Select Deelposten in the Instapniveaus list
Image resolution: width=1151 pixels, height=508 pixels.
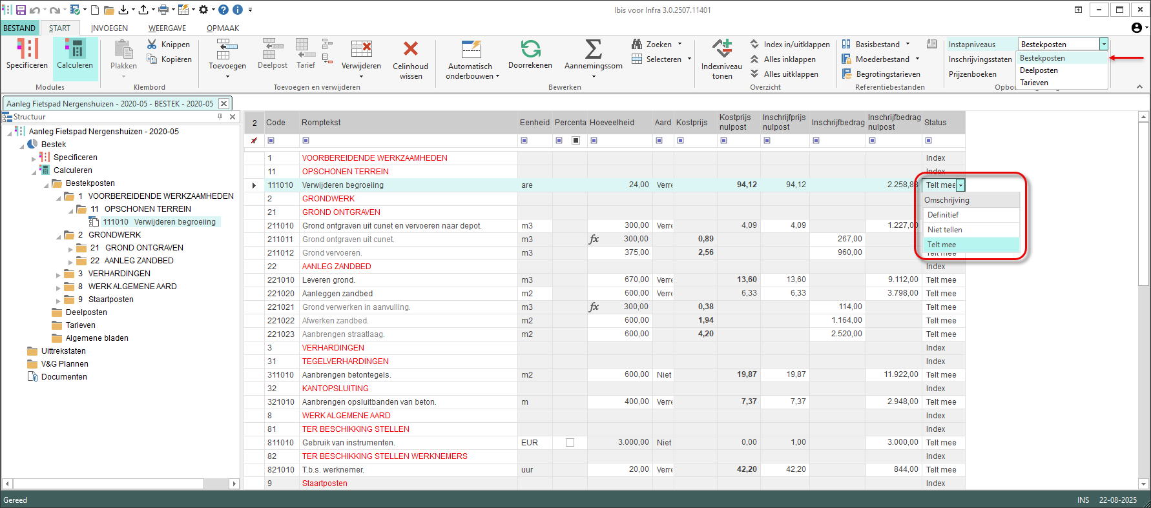click(1039, 70)
